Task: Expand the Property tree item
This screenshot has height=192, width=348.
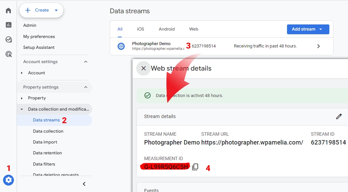Action: click(x=22, y=98)
